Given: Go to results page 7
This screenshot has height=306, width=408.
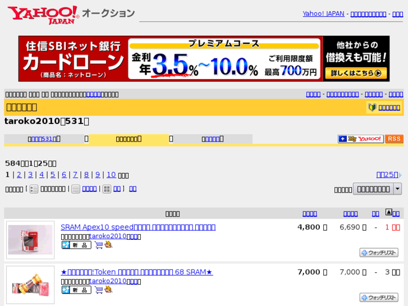Looking at the screenshot, I should [75, 175].
